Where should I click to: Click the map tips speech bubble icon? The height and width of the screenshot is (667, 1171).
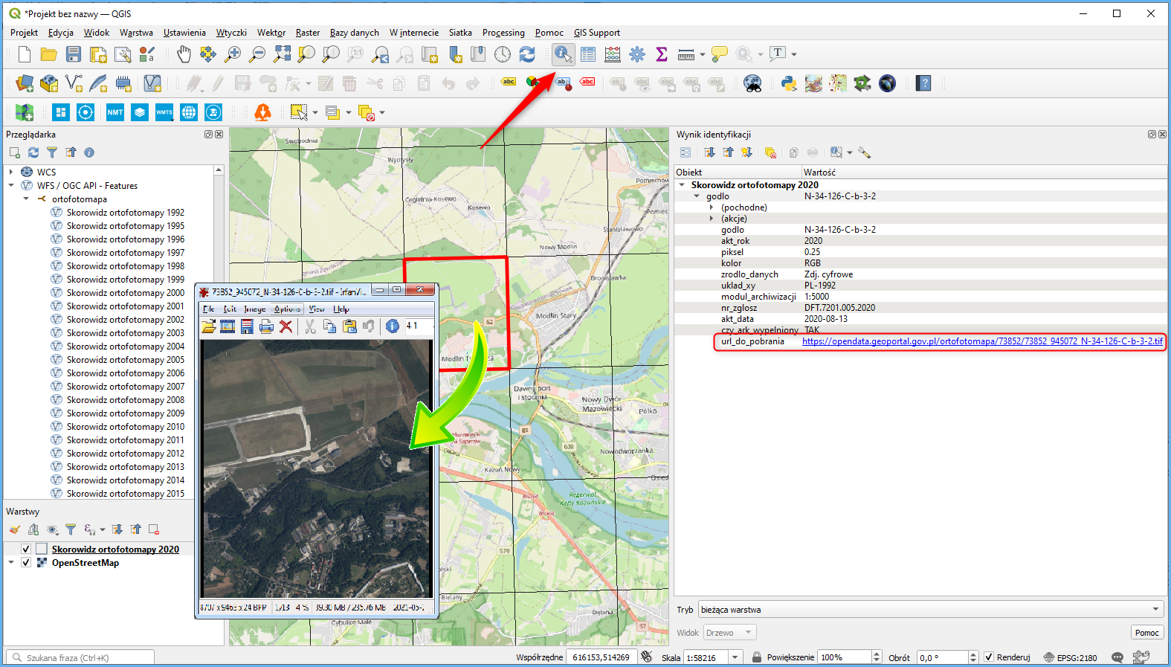pos(719,54)
